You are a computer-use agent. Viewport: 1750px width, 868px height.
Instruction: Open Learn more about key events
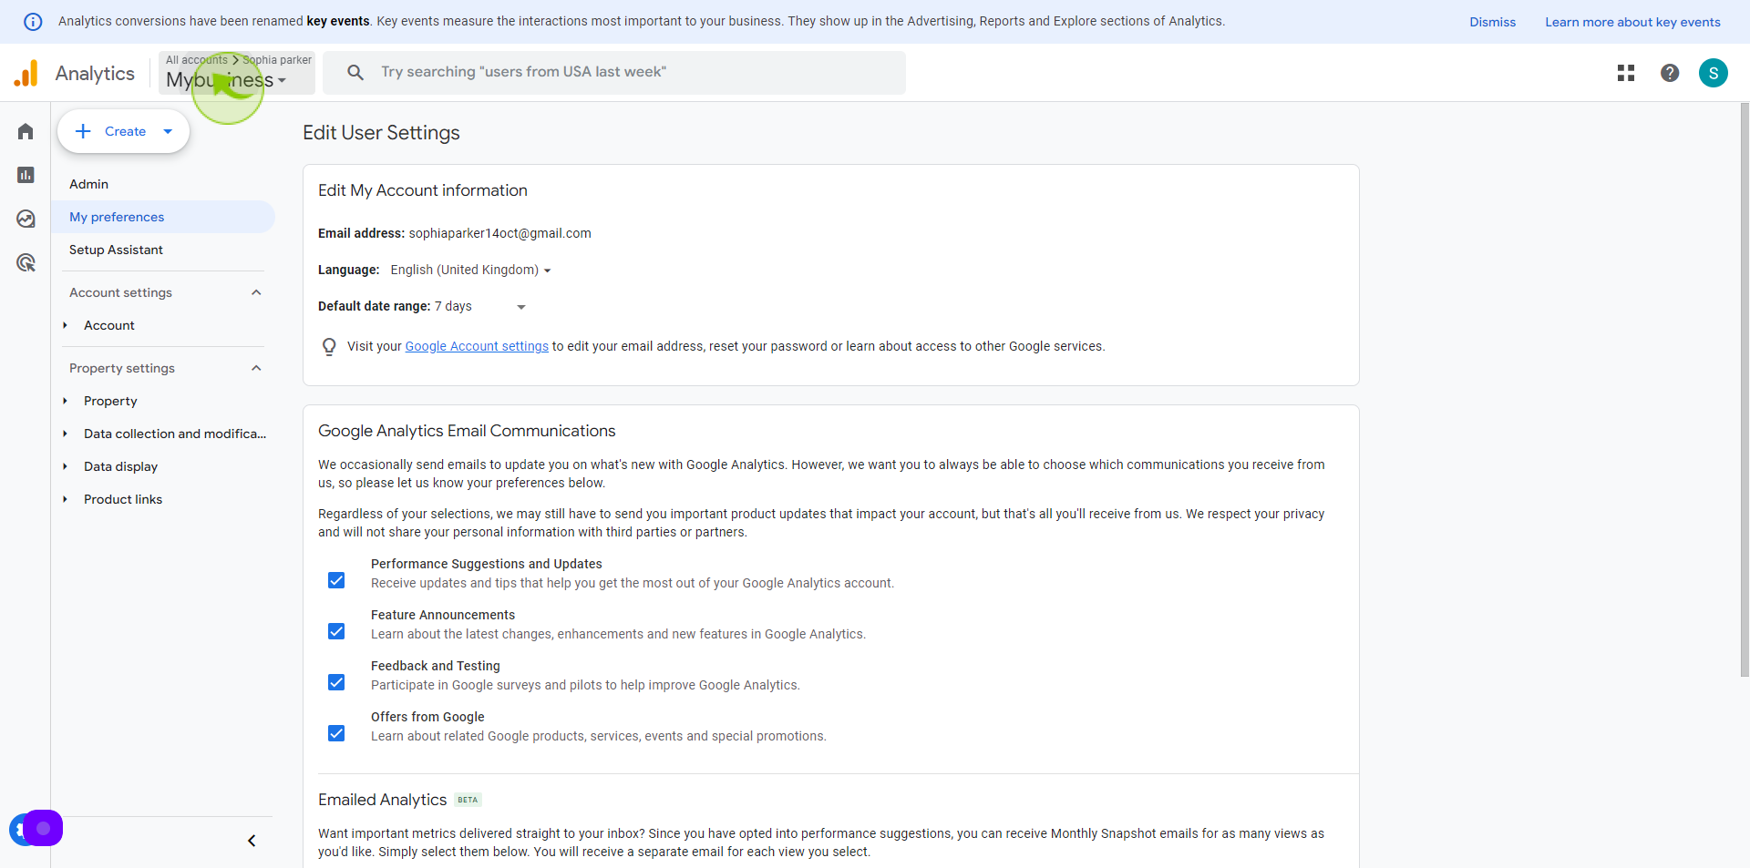(1632, 22)
